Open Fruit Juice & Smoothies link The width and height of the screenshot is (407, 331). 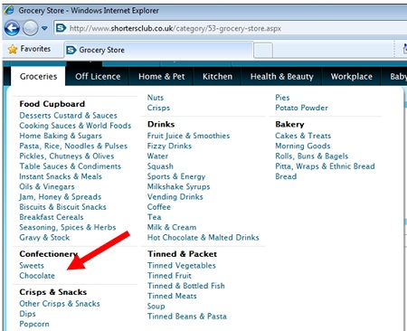pos(188,136)
